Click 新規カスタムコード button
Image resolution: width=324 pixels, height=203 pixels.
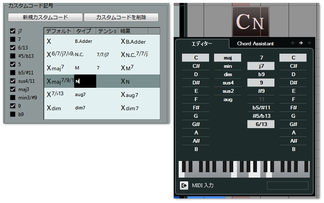tap(45, 17)
